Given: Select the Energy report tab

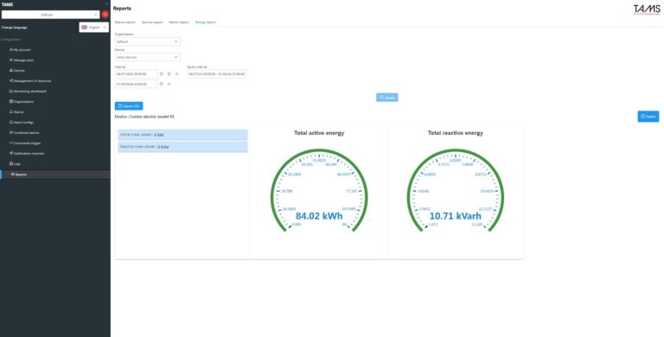Looking at the screenshot, I should point(206,22).
